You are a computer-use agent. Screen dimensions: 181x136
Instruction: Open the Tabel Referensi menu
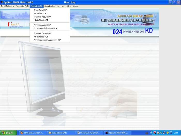point(8,6)
